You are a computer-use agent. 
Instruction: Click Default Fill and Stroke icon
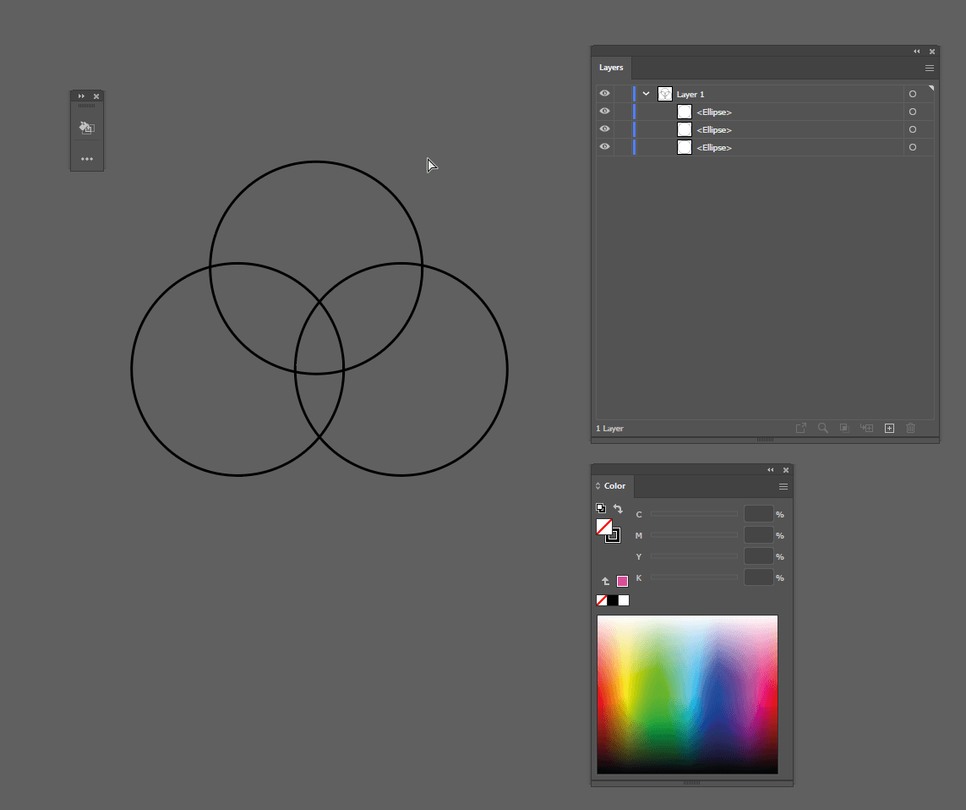pyautogui.click(x=601, y=508)
